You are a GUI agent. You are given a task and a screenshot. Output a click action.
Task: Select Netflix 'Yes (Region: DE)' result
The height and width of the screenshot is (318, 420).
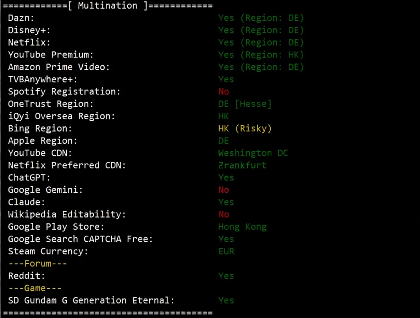coord(261,43)
